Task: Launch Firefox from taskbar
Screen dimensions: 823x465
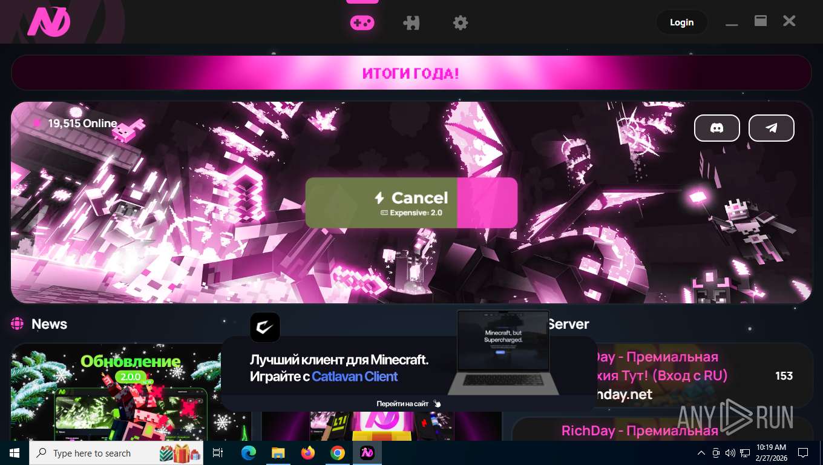Action: [308, 453]
